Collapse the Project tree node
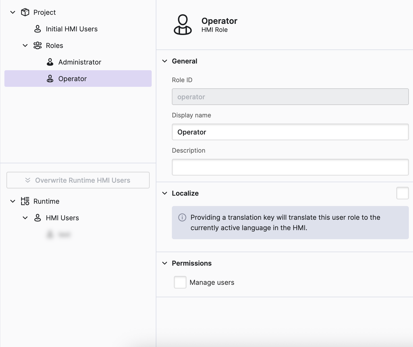The image size is (413, 347). point(13,12)
